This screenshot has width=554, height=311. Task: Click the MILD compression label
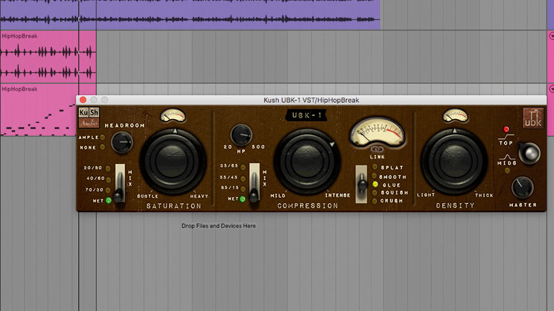(x=278, y=195)
